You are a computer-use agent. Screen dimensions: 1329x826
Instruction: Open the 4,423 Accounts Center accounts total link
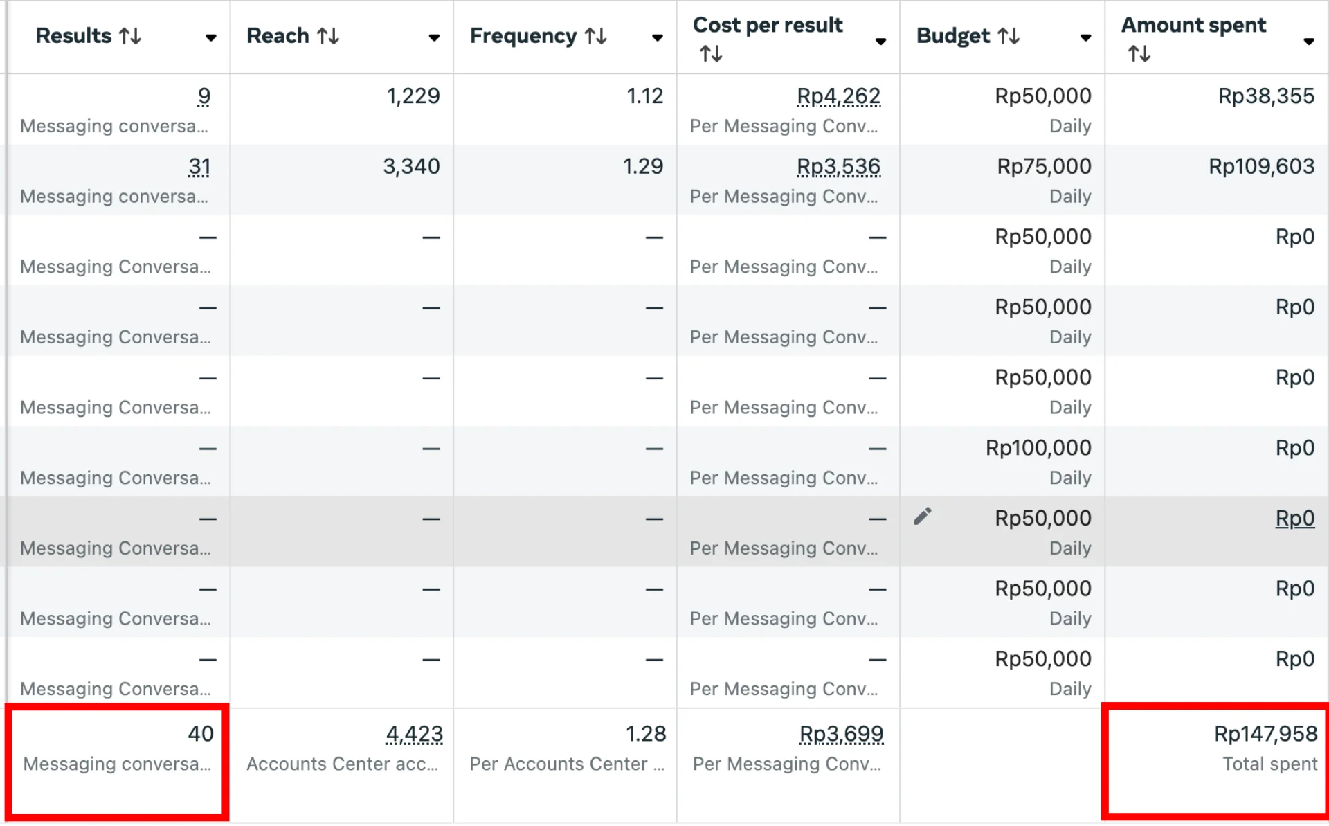point(414,734)
